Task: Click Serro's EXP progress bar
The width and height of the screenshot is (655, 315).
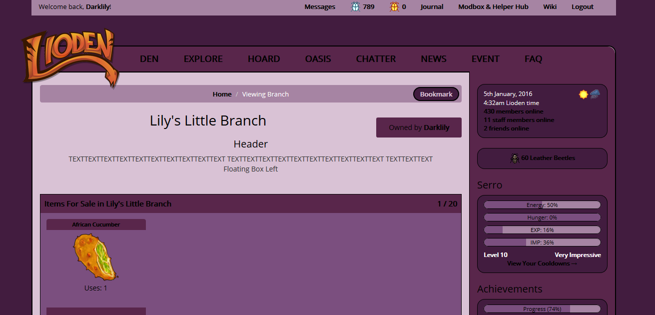Action: (x=542, y=229)
